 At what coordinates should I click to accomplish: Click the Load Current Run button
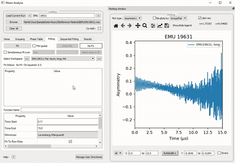point(16,16)
